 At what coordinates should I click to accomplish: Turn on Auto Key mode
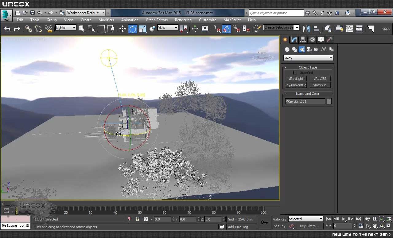point(279,219)
